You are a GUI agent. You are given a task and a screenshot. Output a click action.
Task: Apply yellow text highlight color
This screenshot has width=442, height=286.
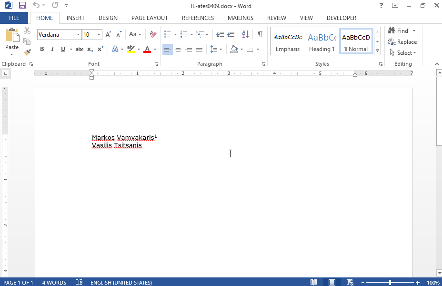[x=131, y=50]
